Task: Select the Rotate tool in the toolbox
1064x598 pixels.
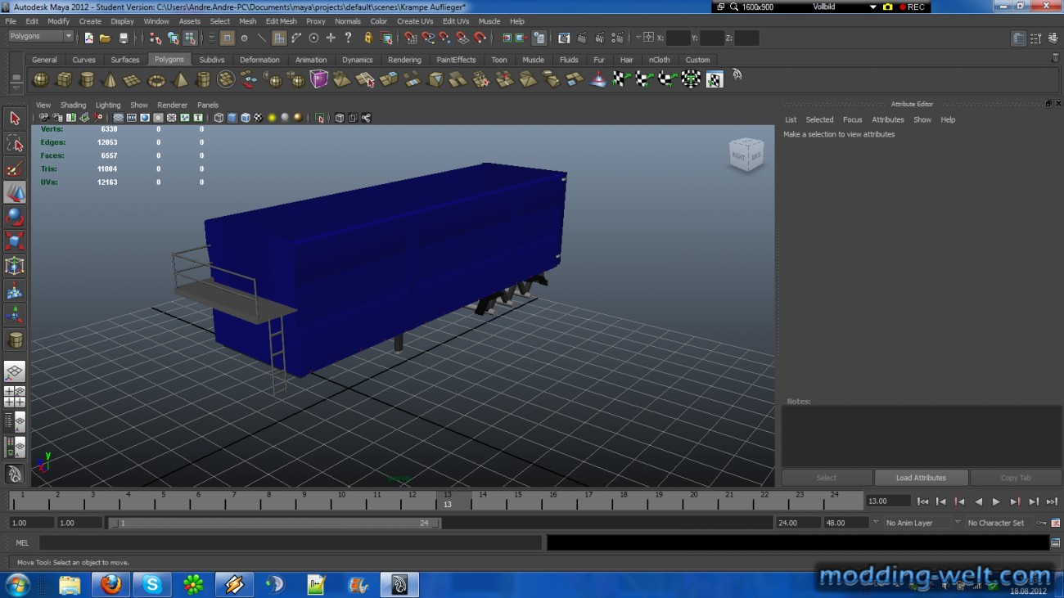Action: tap(15, 217)
